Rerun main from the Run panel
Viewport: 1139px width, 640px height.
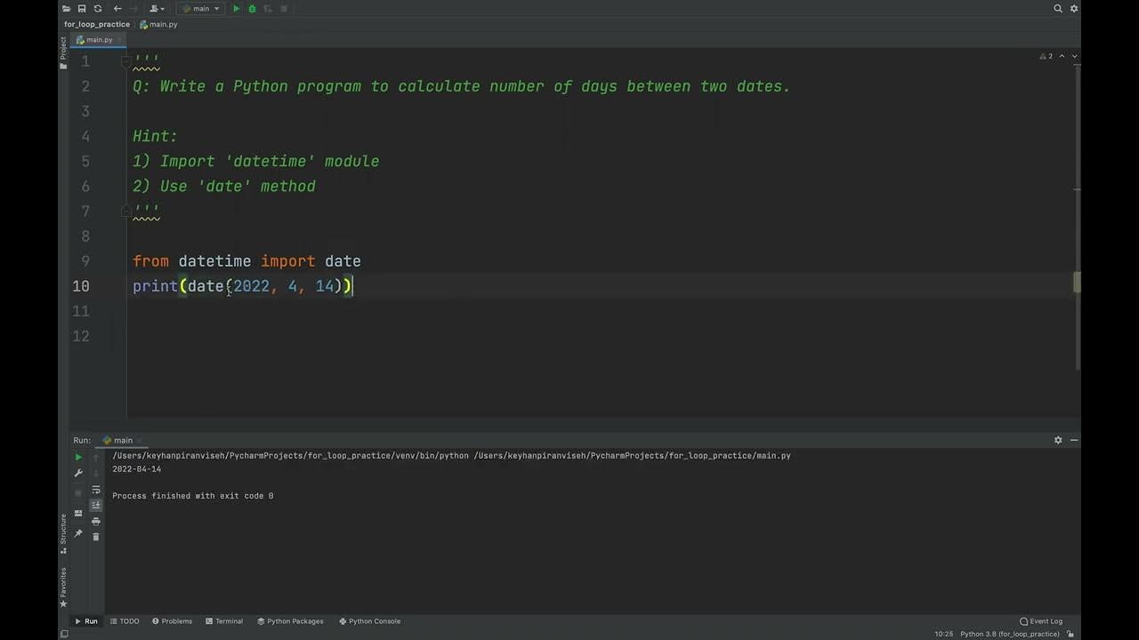(x=78, y=457)
